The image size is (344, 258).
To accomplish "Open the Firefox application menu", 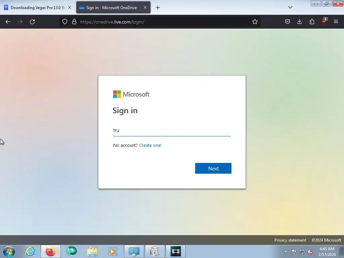I will 336,22.
